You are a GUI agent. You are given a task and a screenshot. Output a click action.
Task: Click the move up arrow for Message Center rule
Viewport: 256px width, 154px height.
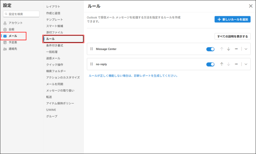(222, 49)
